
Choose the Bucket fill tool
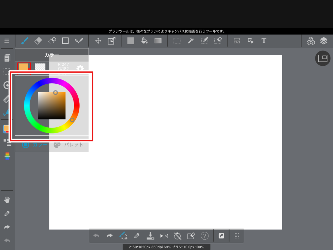tap(144, 41)
